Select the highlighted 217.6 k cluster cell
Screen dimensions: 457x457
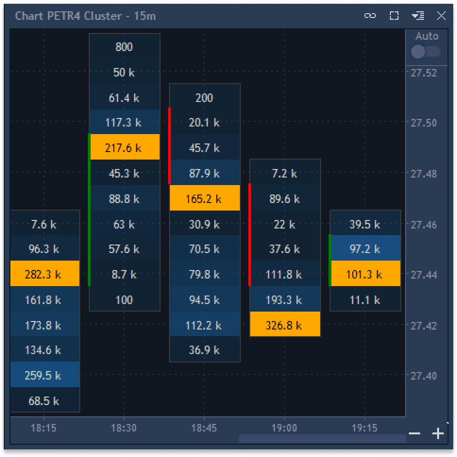click(x=124, y=147)
